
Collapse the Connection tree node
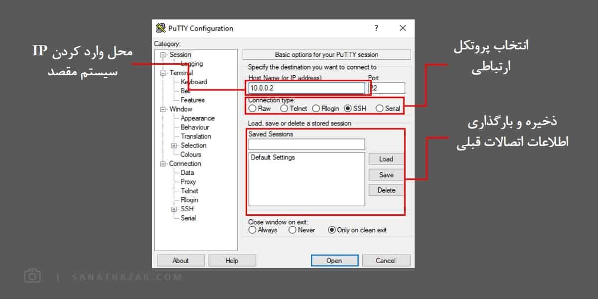tap(163, 163)
